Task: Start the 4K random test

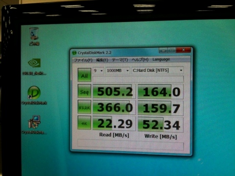Action: tap(84, 123)
